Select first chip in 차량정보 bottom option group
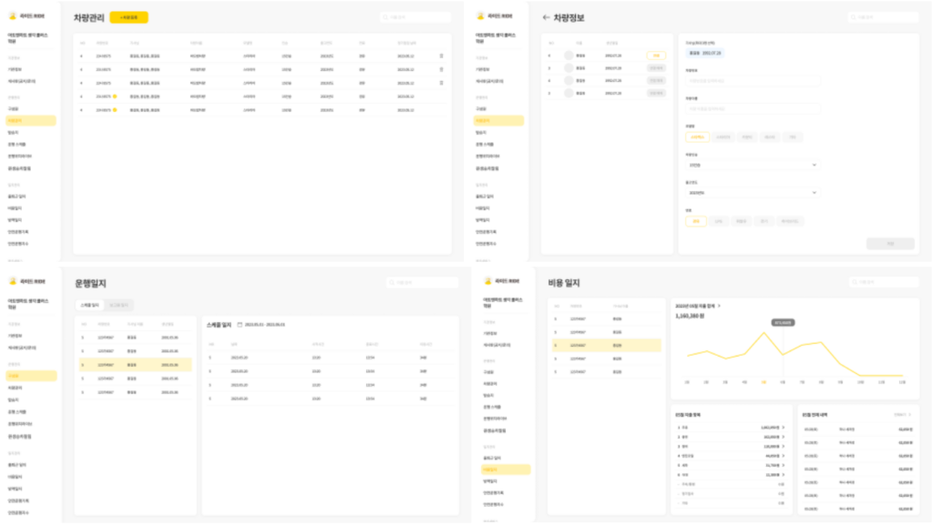Image resolution: width=933 pixels, height=525 pixels. tap(695, 220)
